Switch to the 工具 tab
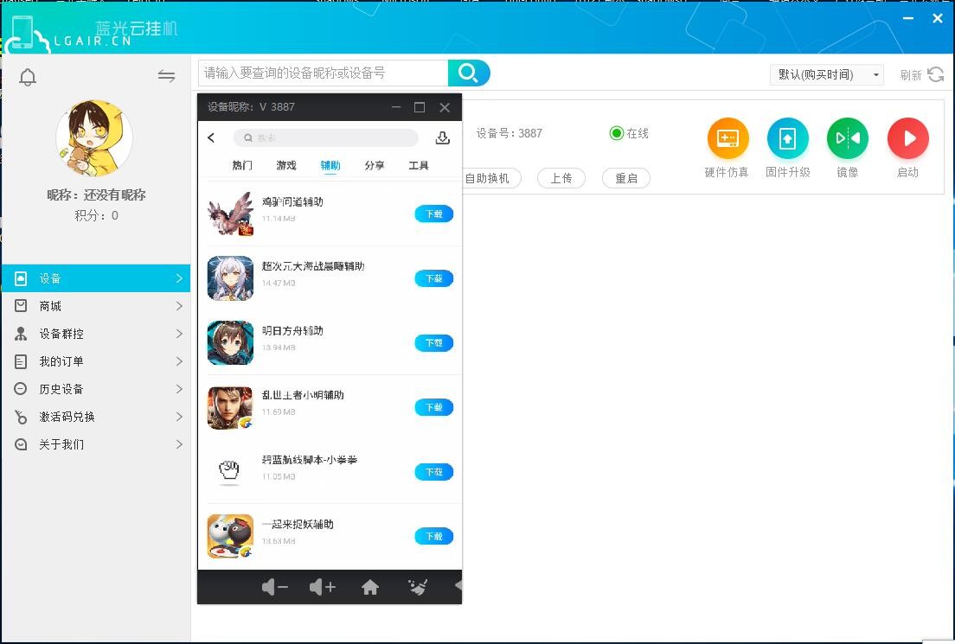The image size is (955, 644). (419, 166)
